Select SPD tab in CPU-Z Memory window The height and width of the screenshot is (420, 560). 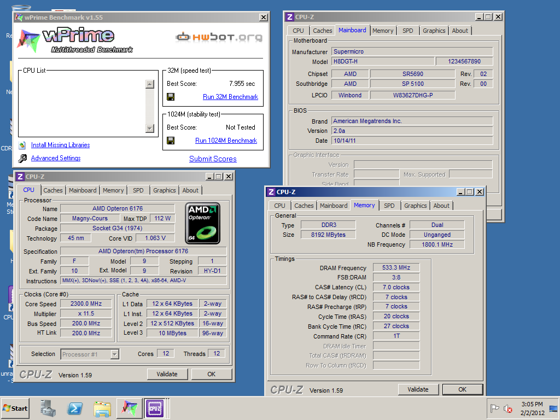click(x=389, y=206)
